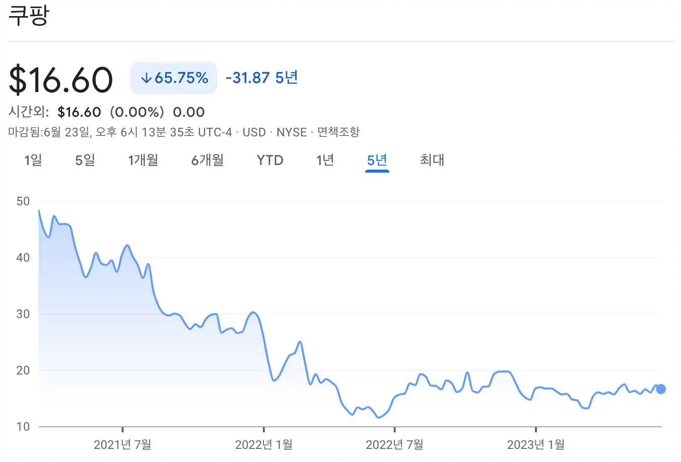This screenshot has height=462, width=681.
Task: Click the $16.60 main price
Action: coord(61,80)
